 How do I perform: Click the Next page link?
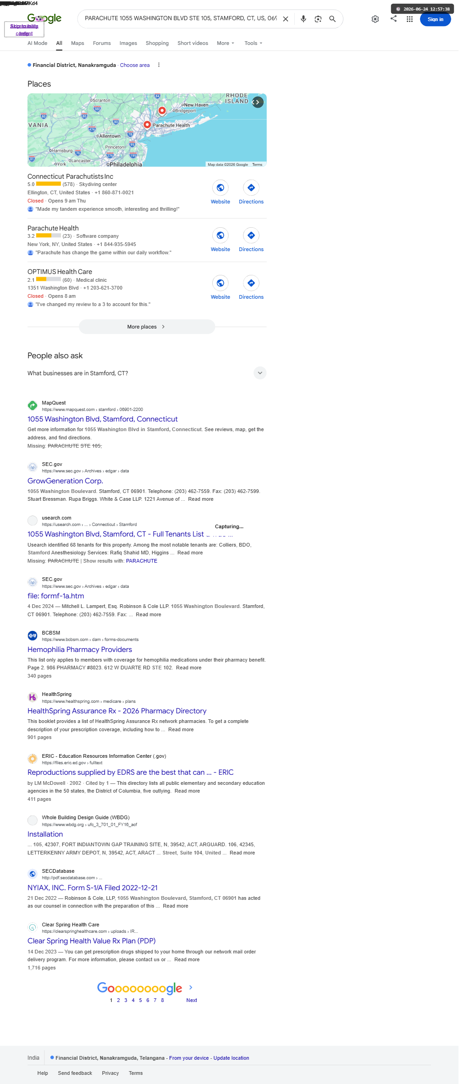pyautogui.click(x=192, y=1000)
